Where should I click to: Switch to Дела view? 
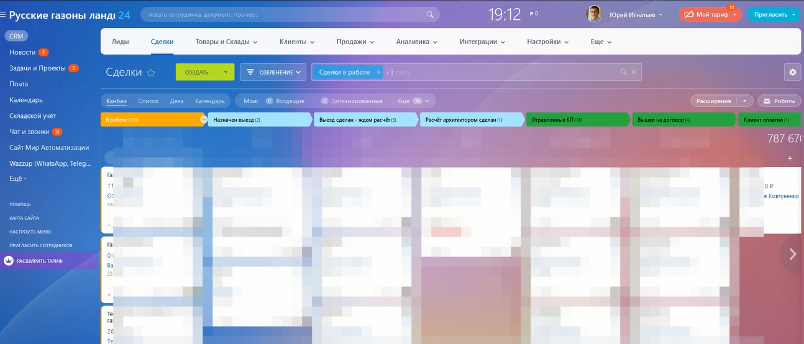[x=176, y=101]
